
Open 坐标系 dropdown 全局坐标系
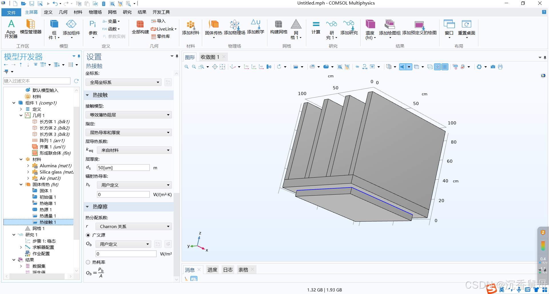124,82
